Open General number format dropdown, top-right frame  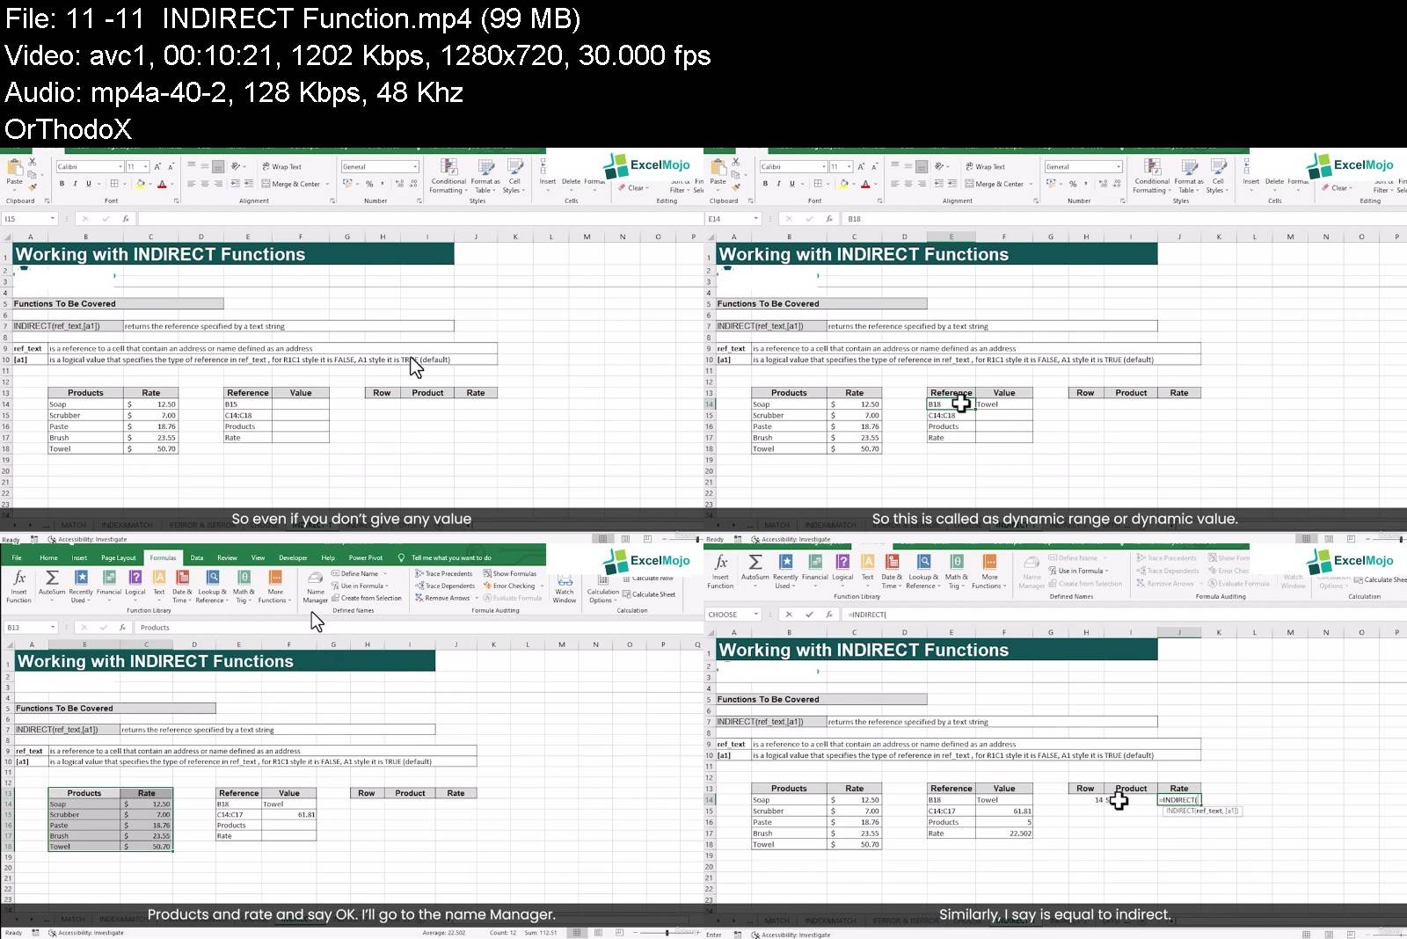coord(1119,166)
